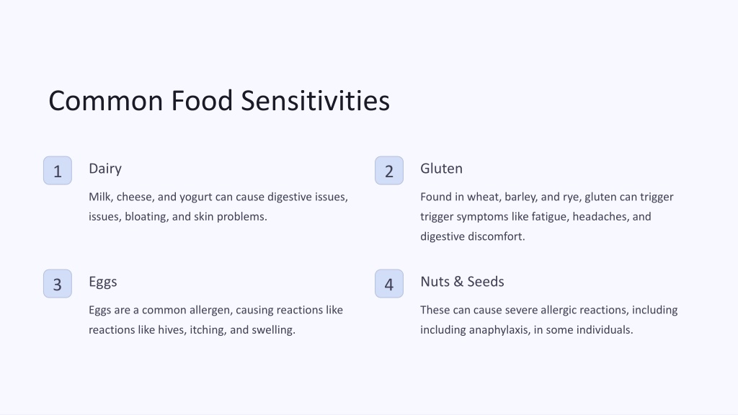Click the eggs common allergen description
The image size is (738, 415).
pos(215,319)
